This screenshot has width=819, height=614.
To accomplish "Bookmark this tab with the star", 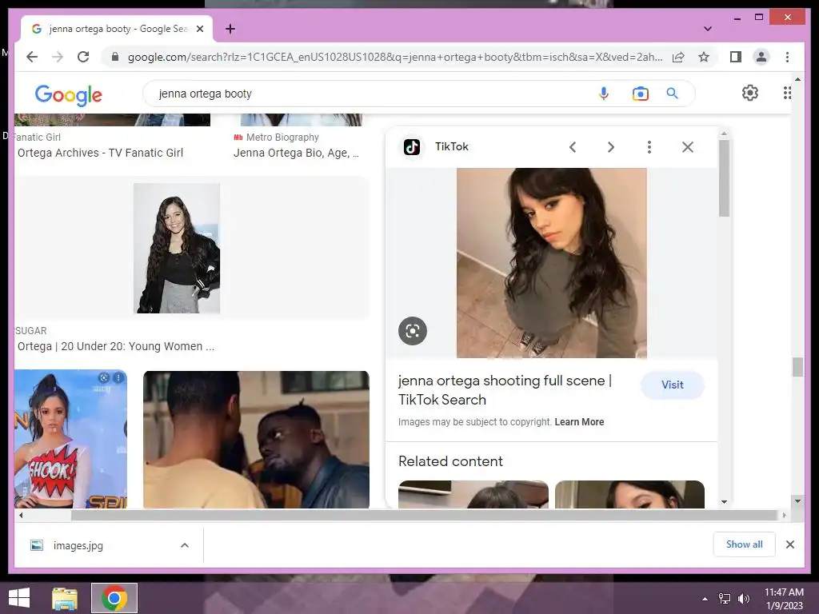I will click(x=704, y=57).
